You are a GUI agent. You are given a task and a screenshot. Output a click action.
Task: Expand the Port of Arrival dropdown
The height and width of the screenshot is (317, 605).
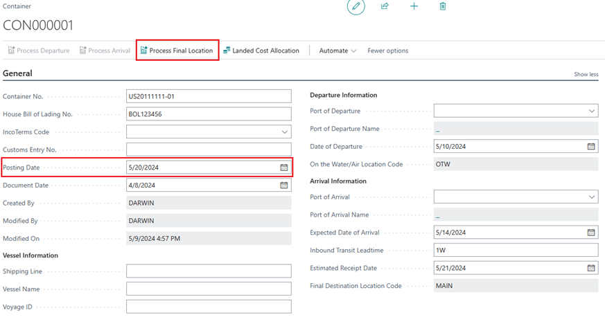click(x=592, y=197)
